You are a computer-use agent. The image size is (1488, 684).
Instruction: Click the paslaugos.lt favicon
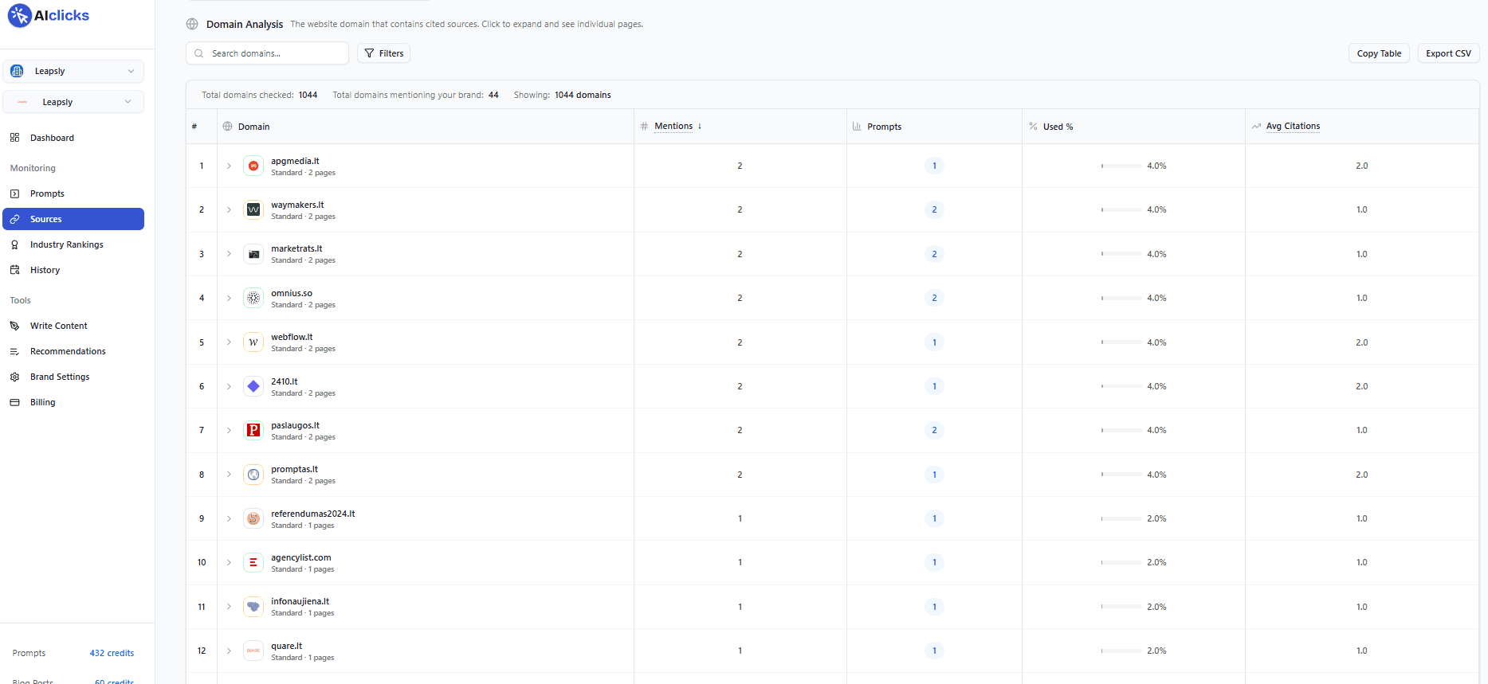coord(253,430)
